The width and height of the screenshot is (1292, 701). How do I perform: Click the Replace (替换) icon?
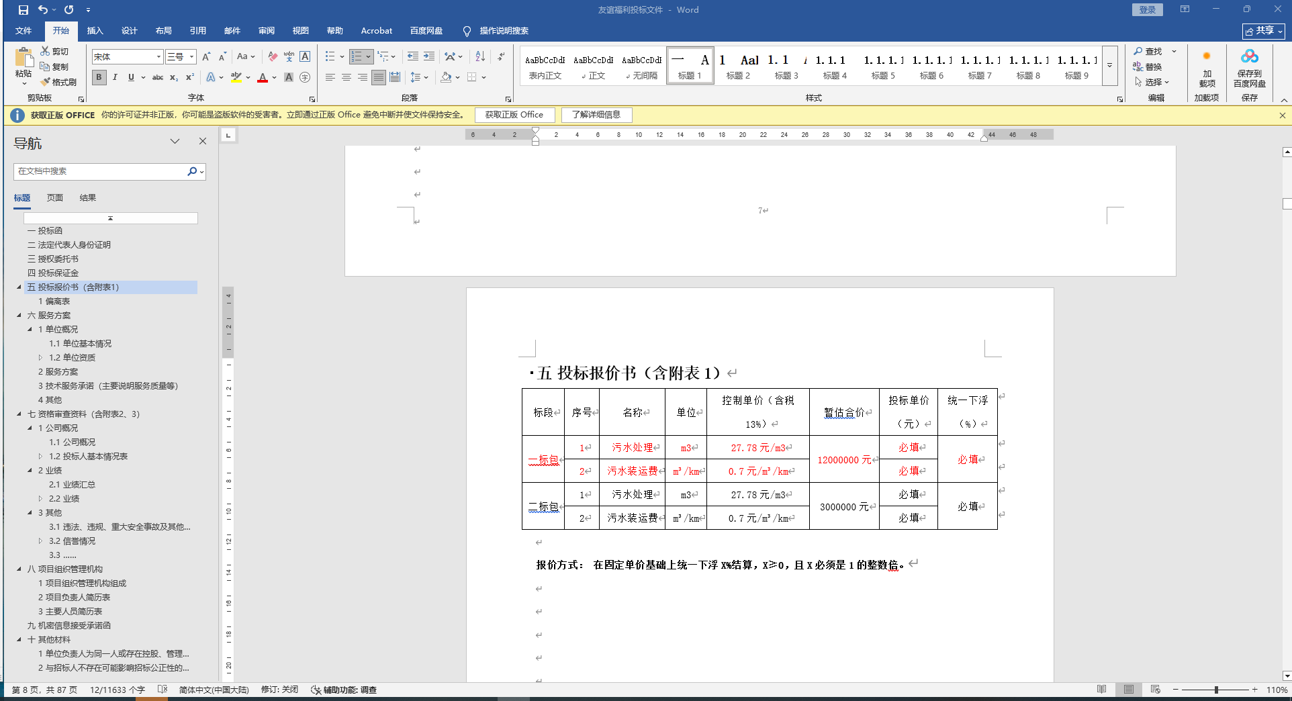(1138, 66)
